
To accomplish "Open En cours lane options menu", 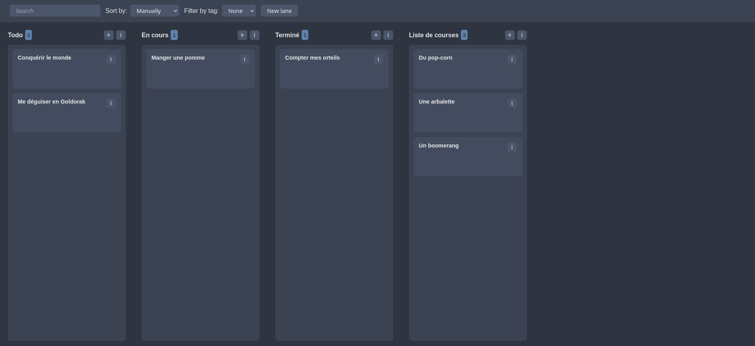I will click(x=254, y=35).
